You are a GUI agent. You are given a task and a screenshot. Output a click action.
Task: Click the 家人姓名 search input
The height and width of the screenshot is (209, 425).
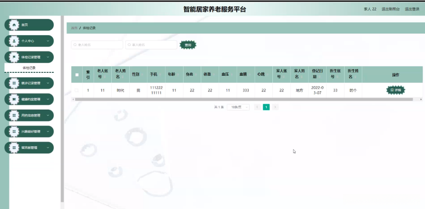pos(151,45)
